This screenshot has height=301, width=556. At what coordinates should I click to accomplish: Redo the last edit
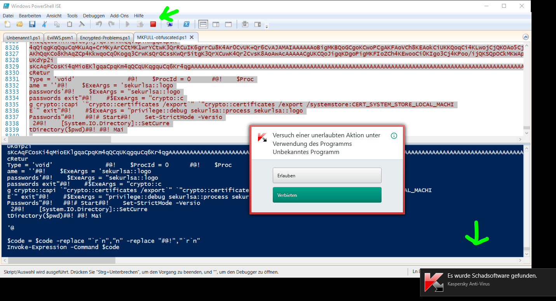111,24
